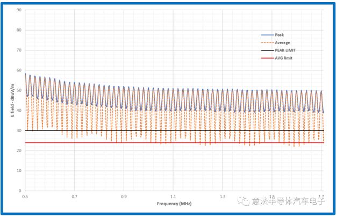Click the 0 y-axis tick label
337x216 pixels.
point(20,191)
